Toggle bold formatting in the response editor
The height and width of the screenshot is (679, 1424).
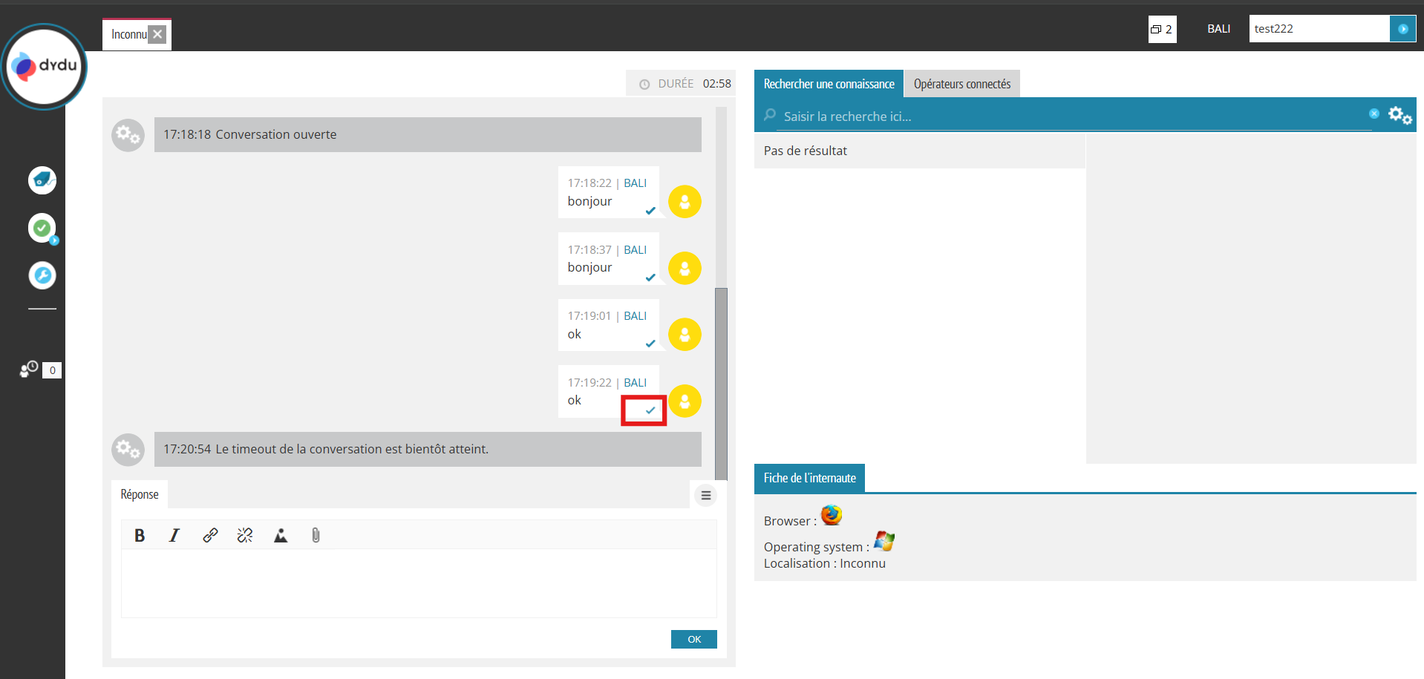[140, 535]
